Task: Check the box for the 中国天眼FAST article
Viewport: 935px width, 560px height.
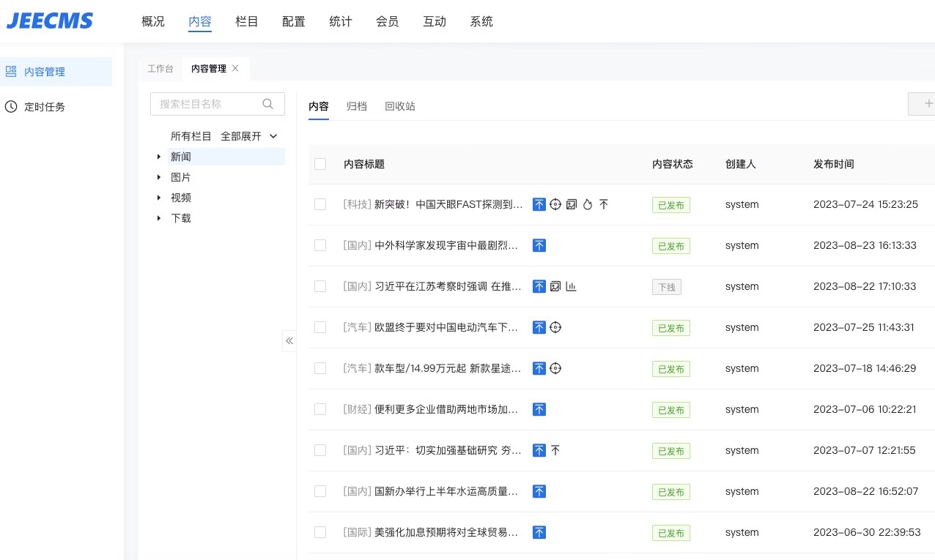Action: (320, 205)
